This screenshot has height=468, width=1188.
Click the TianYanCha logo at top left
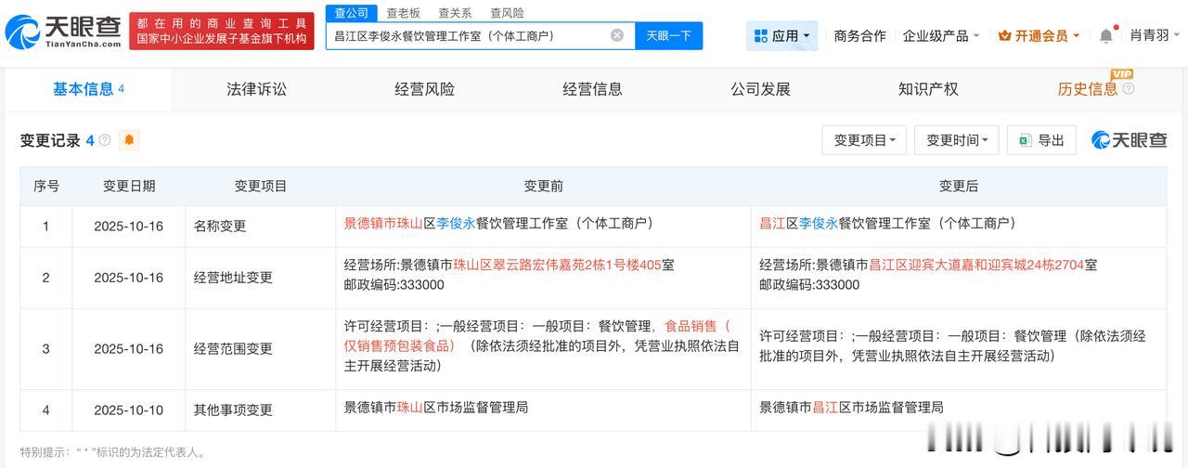click(x=63, y=32)
